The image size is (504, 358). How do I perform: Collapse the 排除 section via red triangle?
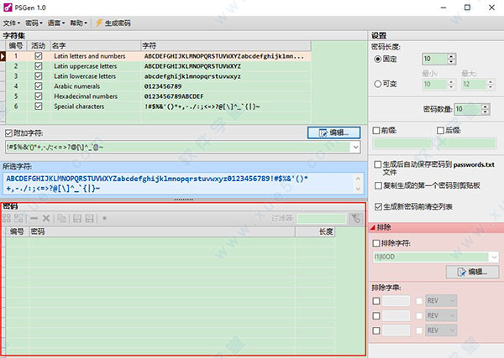(374, 227)
